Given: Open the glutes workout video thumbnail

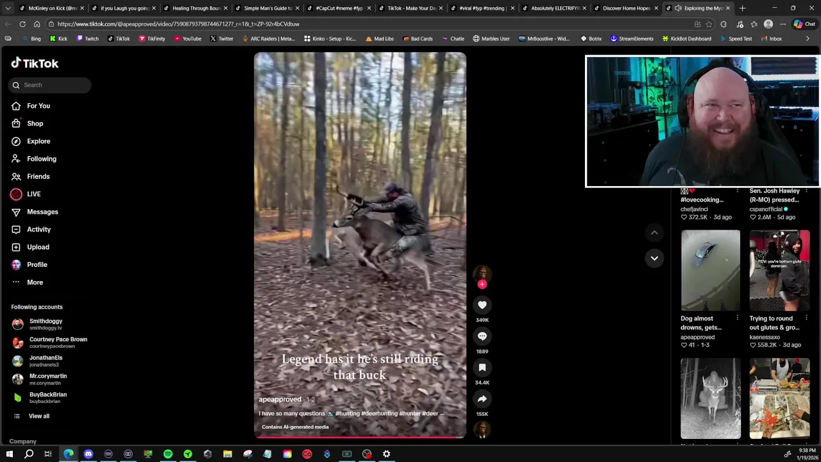Looking at the screenshot, I should click(x=779, y=270).
